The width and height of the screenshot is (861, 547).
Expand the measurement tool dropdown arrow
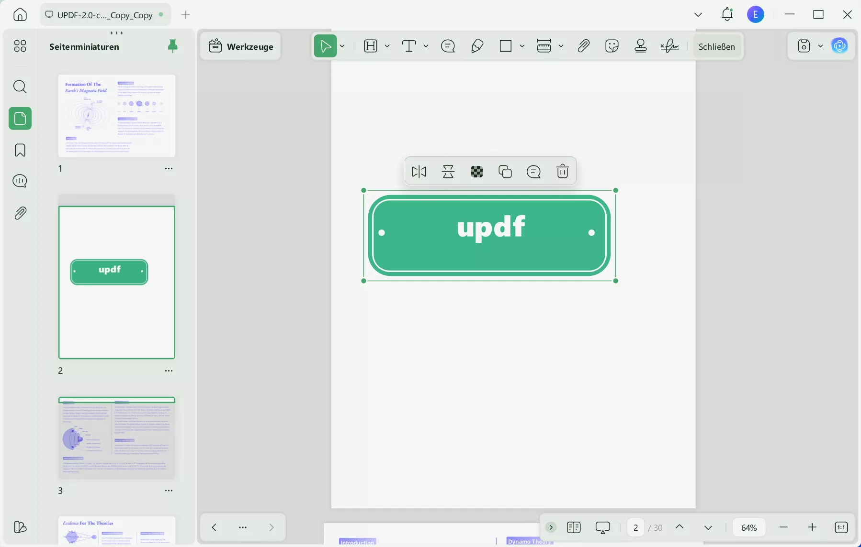561,46
